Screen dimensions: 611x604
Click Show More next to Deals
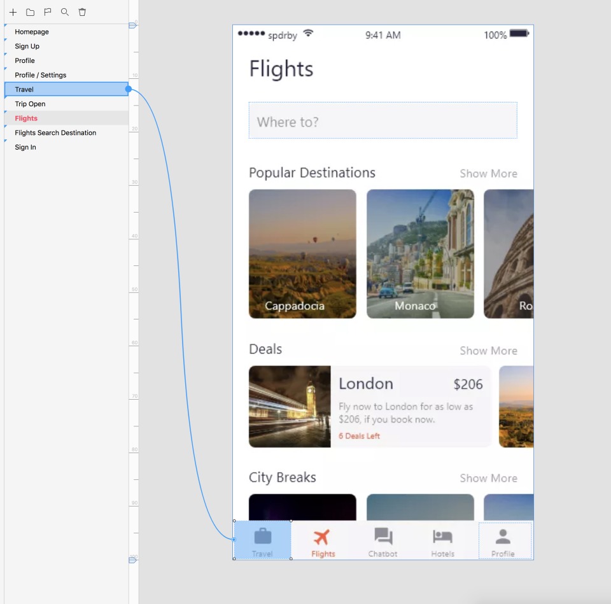pyautogui.click(x=488, y=351)
